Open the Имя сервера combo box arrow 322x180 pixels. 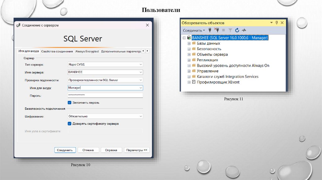pyautogui.click(x=141, y=72)
